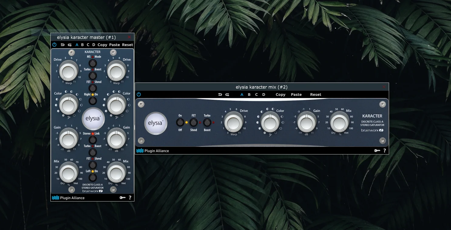Toggle the FET Shred switch in karacter mix

coord(194,123)
